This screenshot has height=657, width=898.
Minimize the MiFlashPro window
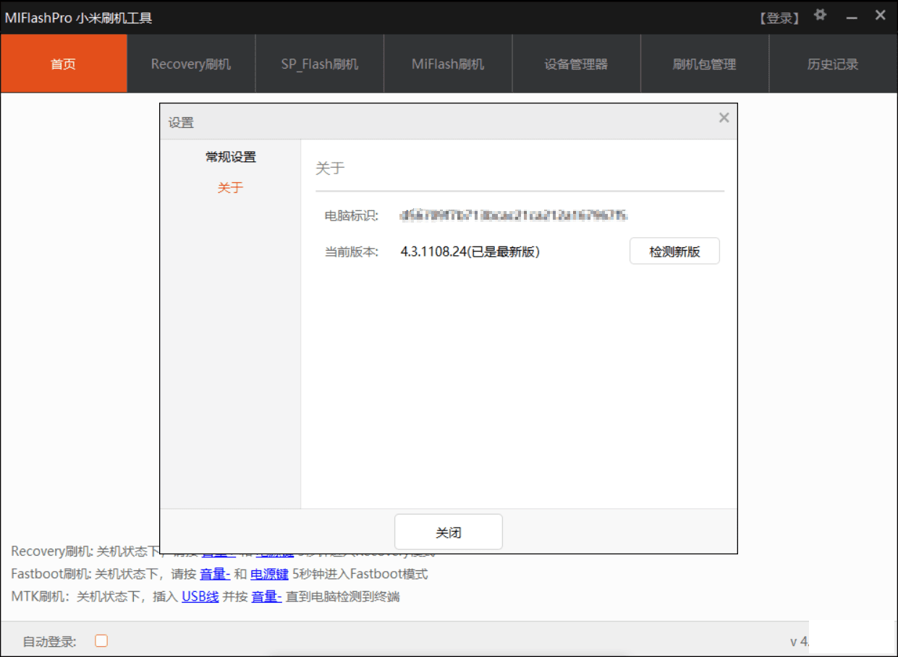click(852, 17)
